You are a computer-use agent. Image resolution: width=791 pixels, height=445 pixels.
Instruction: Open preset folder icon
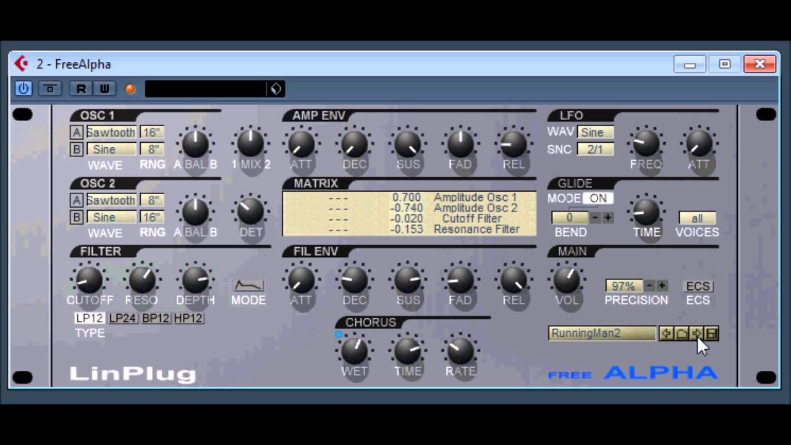point(681,334)
